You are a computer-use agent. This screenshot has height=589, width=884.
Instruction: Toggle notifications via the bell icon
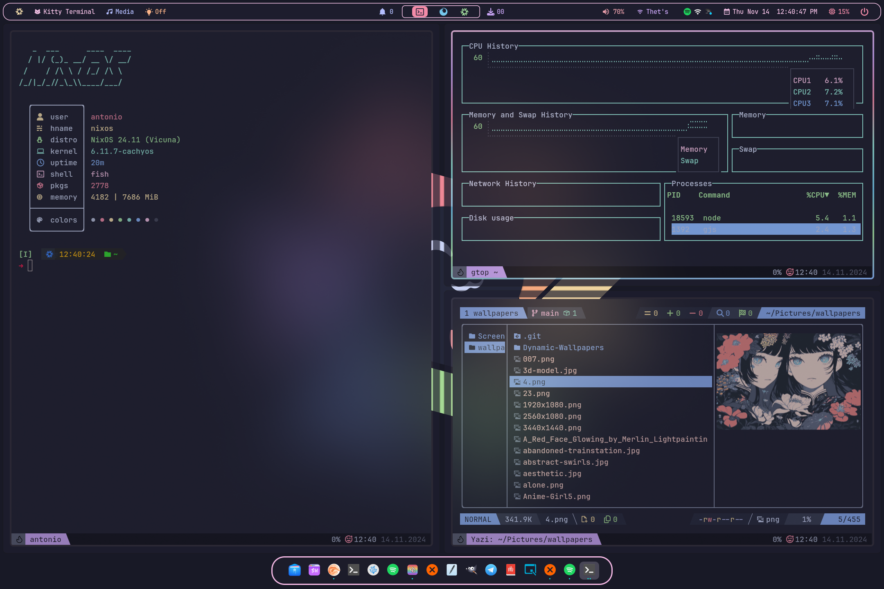(x=383, y=11)
